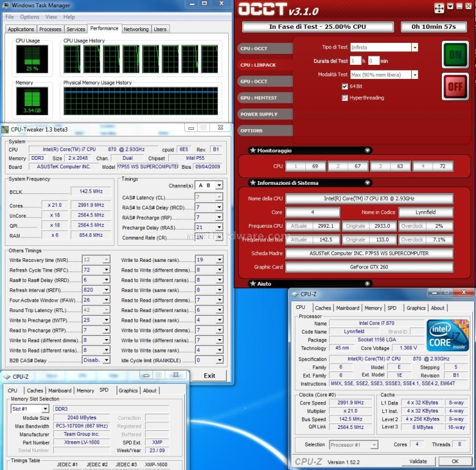
Task: Open the Tipo di Test dropdown
Action: (415, 47)
